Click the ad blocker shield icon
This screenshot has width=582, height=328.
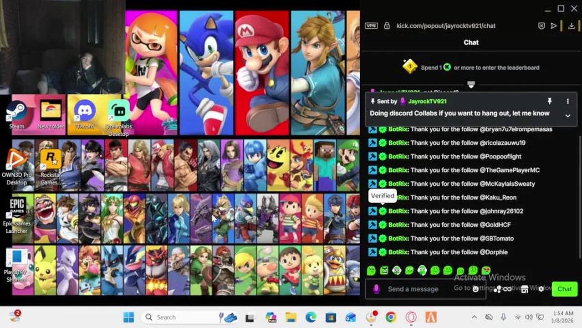click(541, 26)
